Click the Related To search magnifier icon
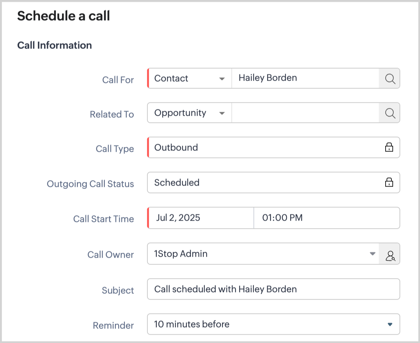 tap(390, 113)
